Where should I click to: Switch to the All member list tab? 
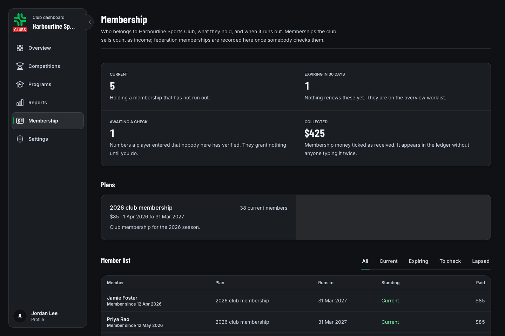pos(365,261)
